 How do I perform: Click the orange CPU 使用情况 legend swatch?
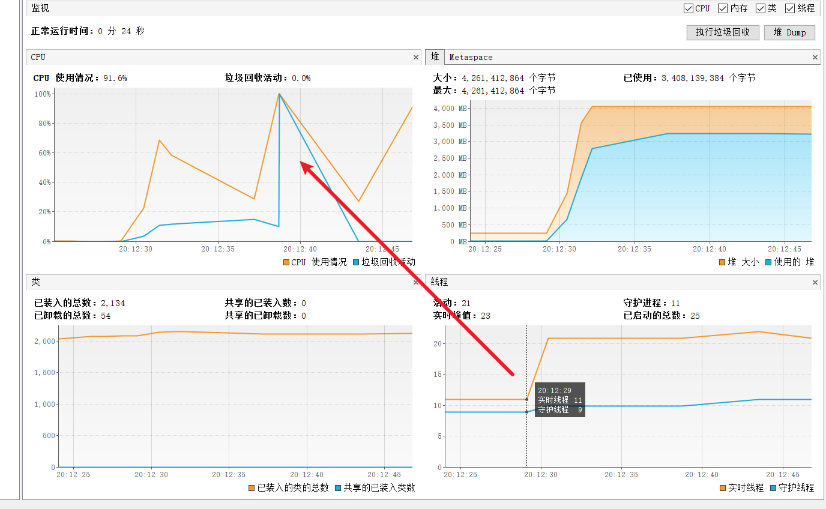pyautogui.click(x=286, y=262)
